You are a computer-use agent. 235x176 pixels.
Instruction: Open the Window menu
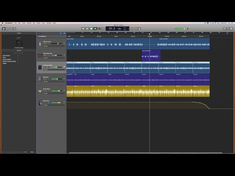pyautogui.click(x=49, y=23)
